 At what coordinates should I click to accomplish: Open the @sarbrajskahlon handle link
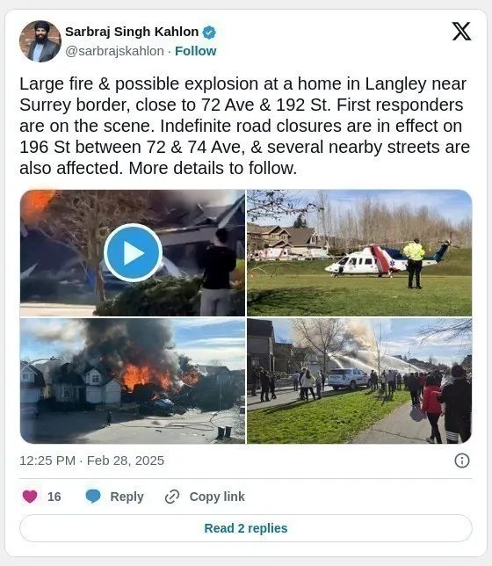pyautogui.click(x=114, y=51)
